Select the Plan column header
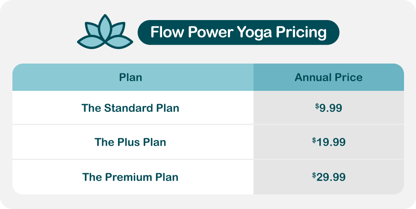416x209 pixels. (131, 77)
